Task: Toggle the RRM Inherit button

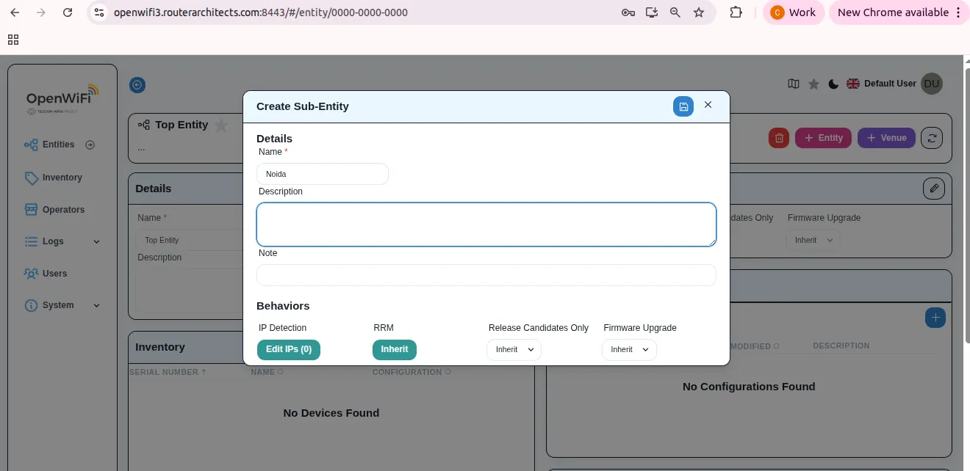Action: click(394, 349)
